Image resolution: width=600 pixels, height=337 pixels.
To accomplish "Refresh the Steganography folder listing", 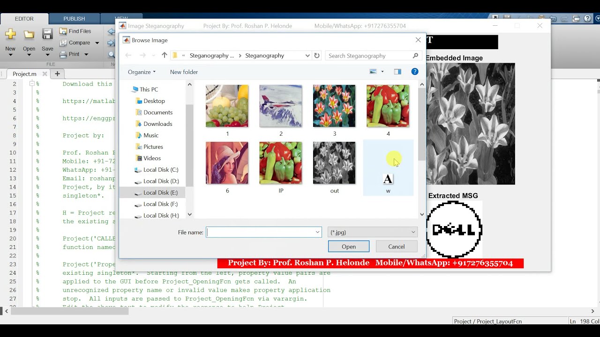I will point(317,55).
